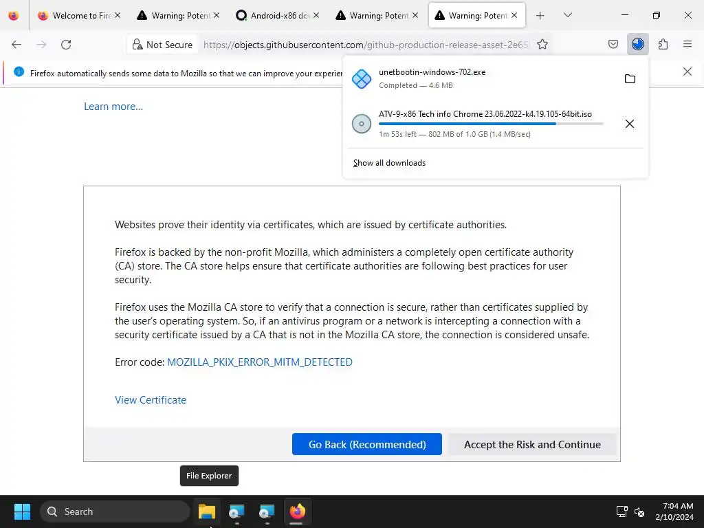Click View Certificate link
The width and height of the screenshot is (704, 528).
tap(151, 400)
